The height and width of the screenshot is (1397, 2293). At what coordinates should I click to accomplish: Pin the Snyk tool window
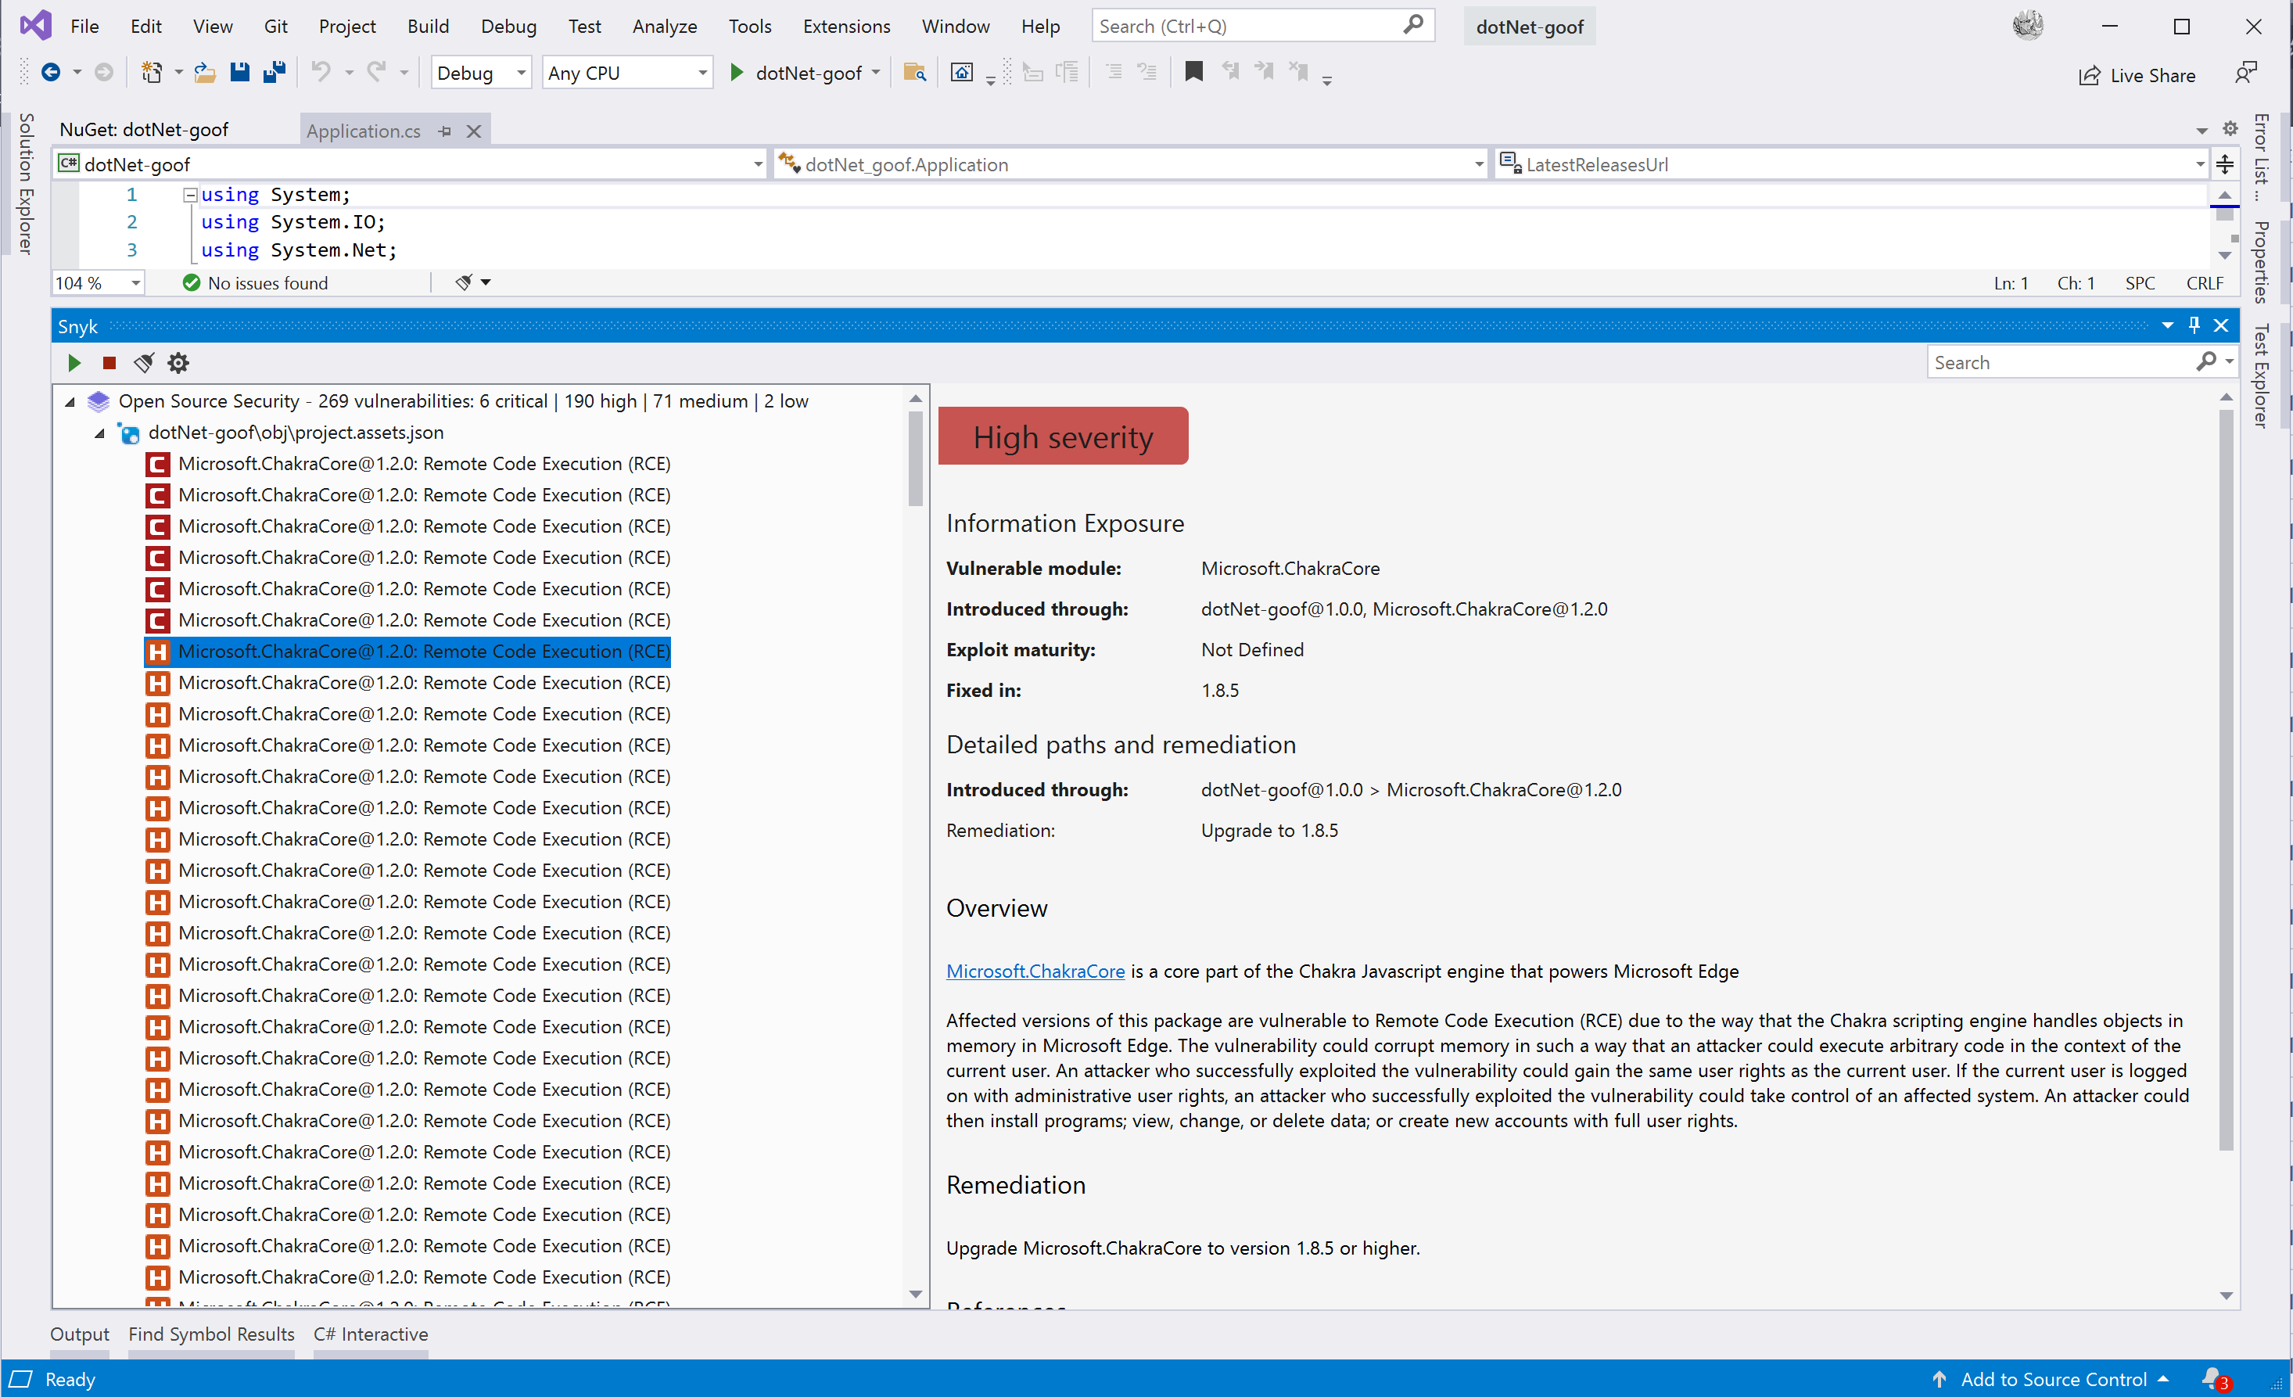2194,325
